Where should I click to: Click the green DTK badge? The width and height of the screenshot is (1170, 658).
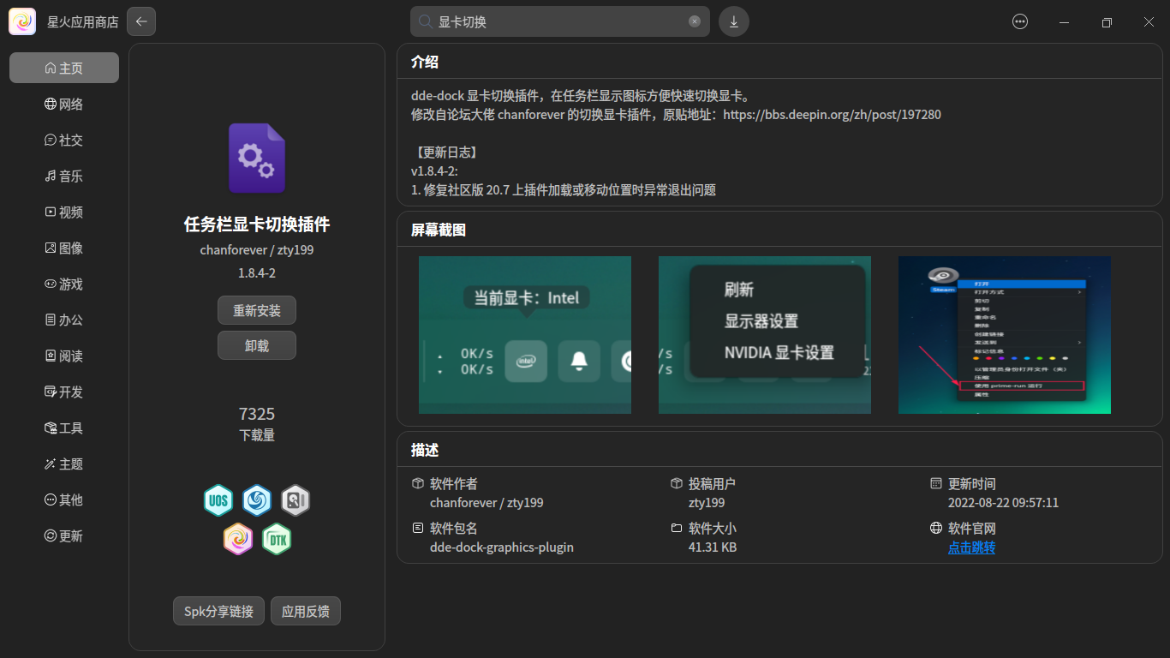click(x=277, y=539)
